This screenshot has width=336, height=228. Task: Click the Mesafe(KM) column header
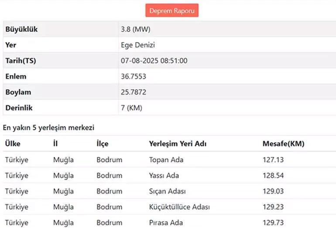click(x=283, y=143)
